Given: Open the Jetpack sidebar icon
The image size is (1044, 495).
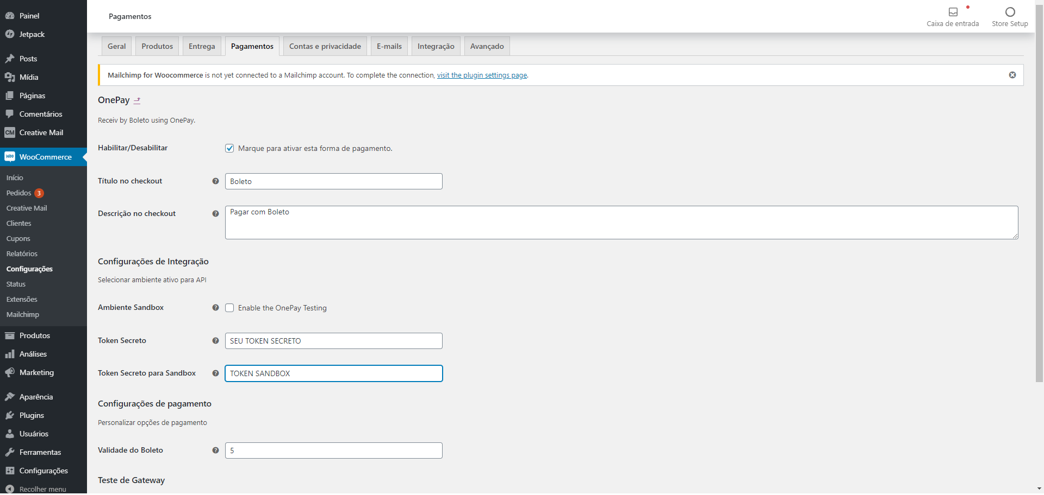Looking at the screenshot, I should click(x=10, y=34).
